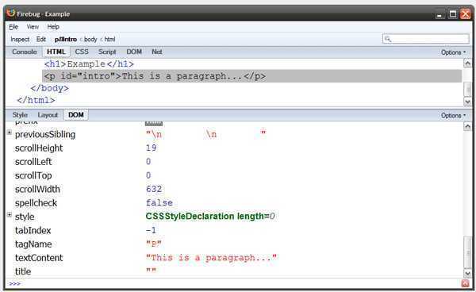The width and height of the screenshot is (476, 292).
Task: Switch to the side panel DOM tab
Action: [76, 115]
